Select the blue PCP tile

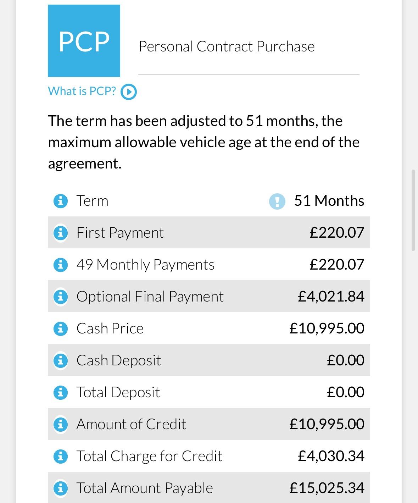pyautogui.click(x=84, y=41)
